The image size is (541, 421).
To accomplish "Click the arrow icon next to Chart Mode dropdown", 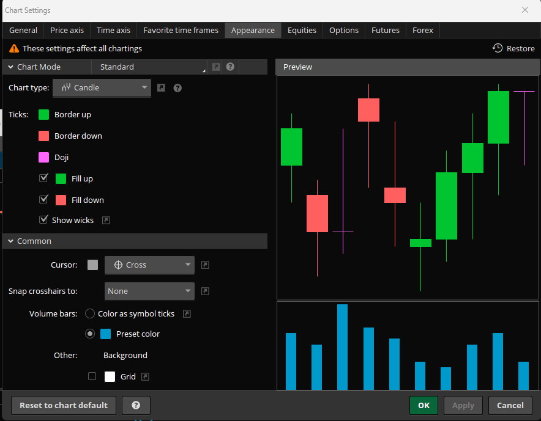I will tap(216, 67).
